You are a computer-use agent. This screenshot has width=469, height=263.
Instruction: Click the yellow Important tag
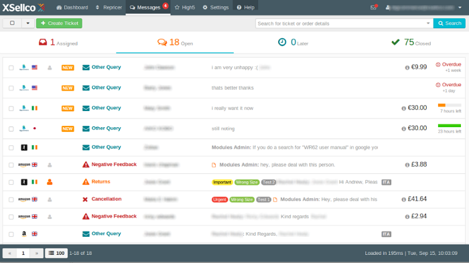click(222, 182)
